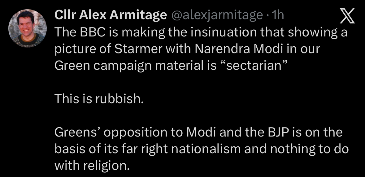This screenshot has width=365, height=177.
Task: Click the word "Cllr" in the author name
Action: click(65, 15)
